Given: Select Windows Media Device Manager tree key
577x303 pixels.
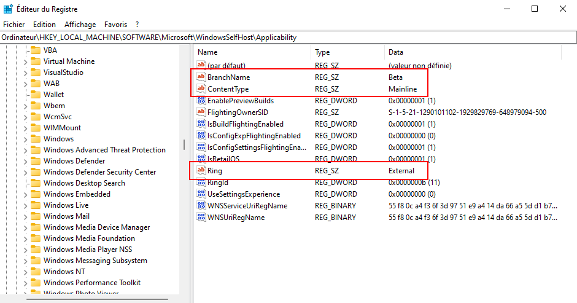Looking at the screenshot, I should coord(97,227).
